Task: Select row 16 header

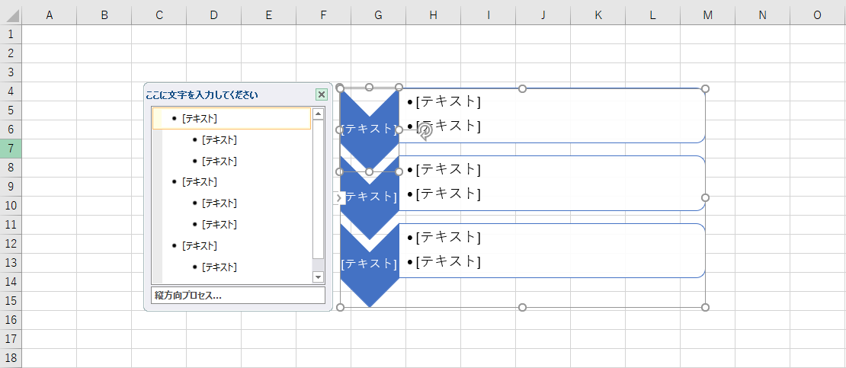Action: [11, 319]
